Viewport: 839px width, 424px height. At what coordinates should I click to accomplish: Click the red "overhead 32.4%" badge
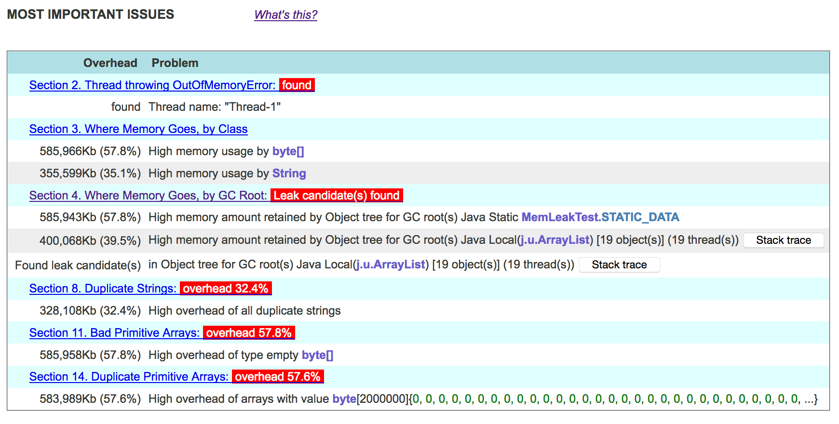coord(225,289)
